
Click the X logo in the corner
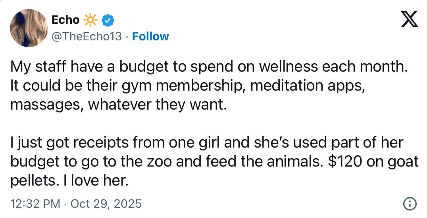pyautogui.click(x=410, y=19)
